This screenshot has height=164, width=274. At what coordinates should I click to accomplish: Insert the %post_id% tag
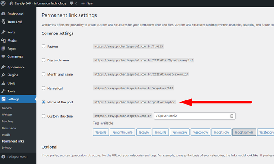(221, 132)
